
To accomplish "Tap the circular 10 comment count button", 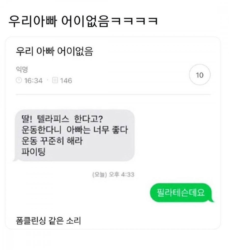I will click(x=199, y=75).
